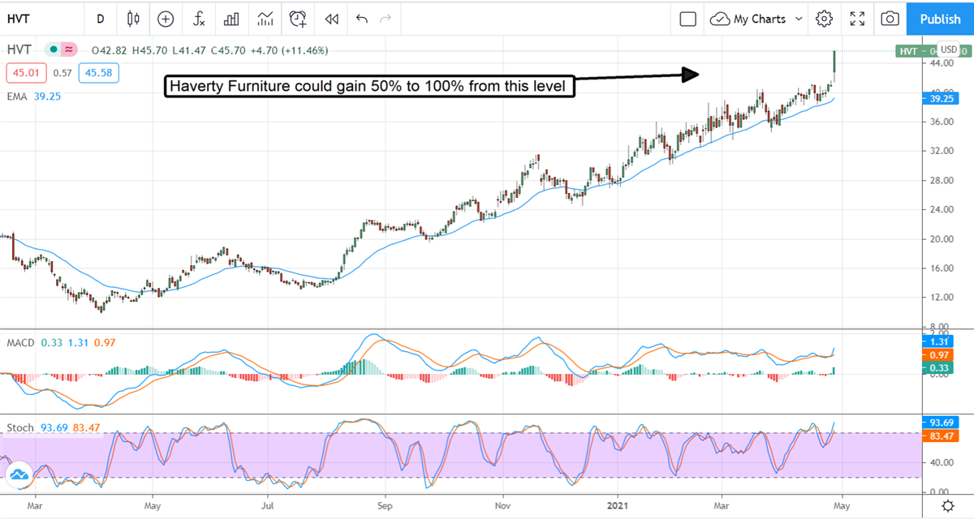Open the indicators fx menu
The width and height of the screenshot is (974, 519).
click(x=199, y=19)
